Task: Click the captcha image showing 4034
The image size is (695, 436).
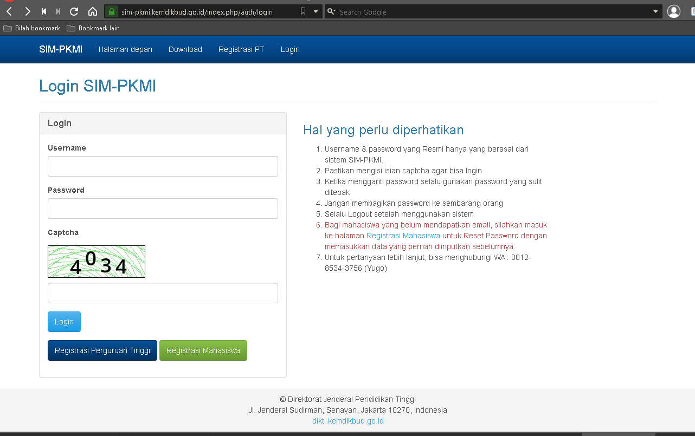Action: pyautogui.click(x=96, y=262)
